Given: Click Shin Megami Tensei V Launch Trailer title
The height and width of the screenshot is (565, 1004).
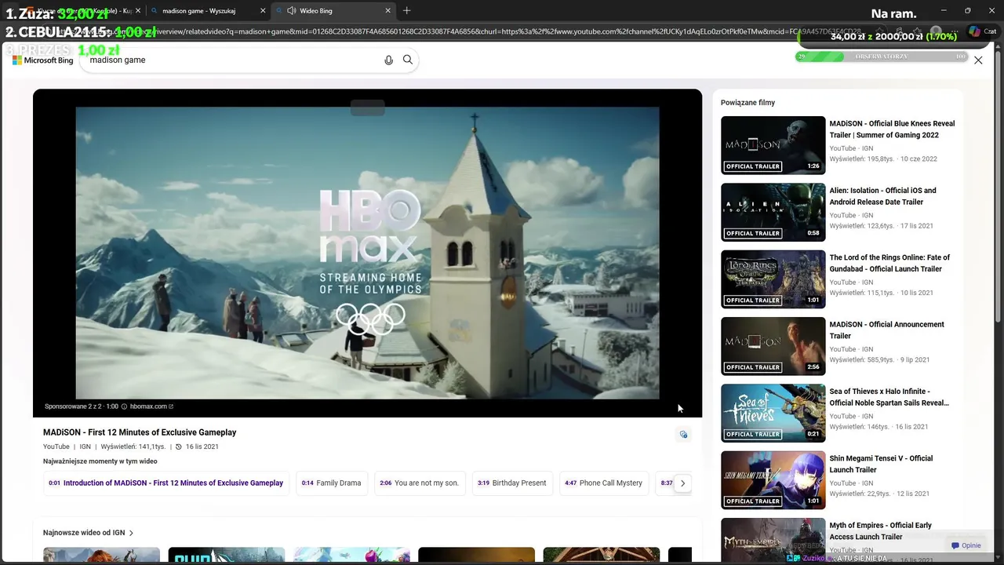Looking at the screenshot, I should (x=882, y=464).
